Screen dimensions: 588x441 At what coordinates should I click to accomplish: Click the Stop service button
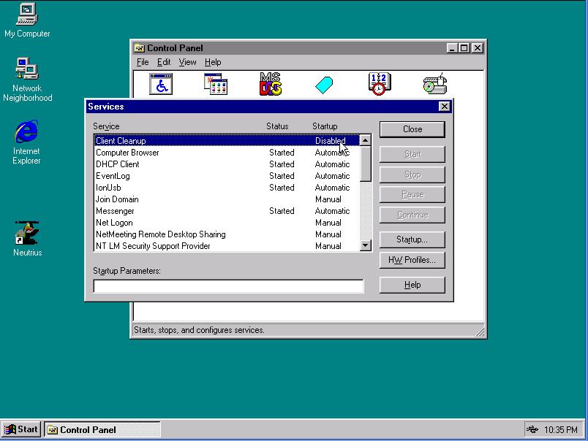coord(412,175)
